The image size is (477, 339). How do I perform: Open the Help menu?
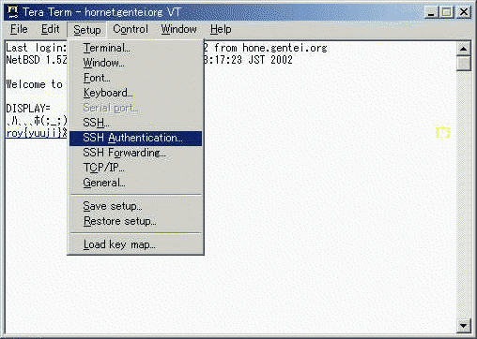pos(221,29)
